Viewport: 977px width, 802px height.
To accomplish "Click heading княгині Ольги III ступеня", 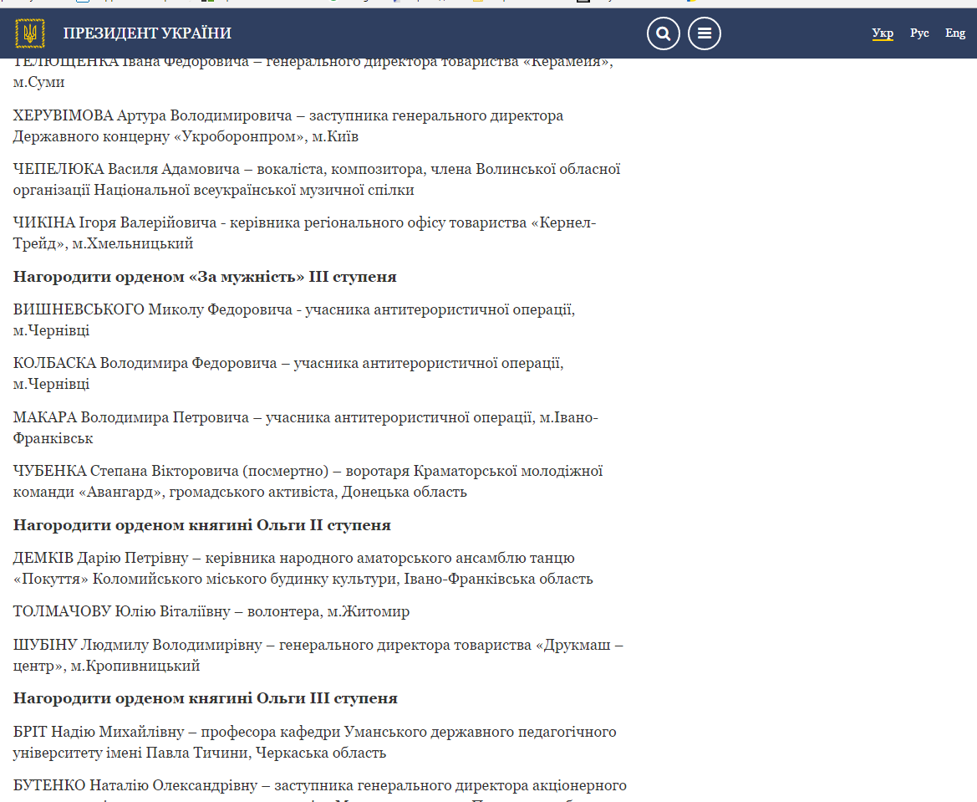I will [205, 698].
